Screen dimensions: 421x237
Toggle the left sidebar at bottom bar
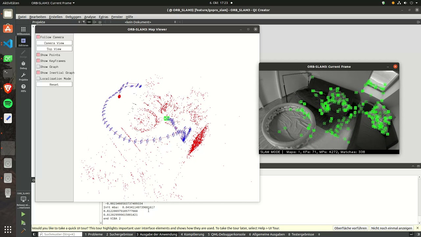34,234
